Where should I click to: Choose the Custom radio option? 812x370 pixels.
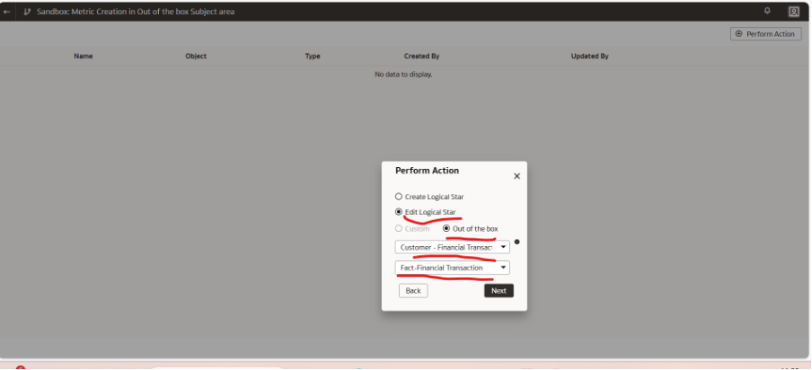[x=400, y=229]
